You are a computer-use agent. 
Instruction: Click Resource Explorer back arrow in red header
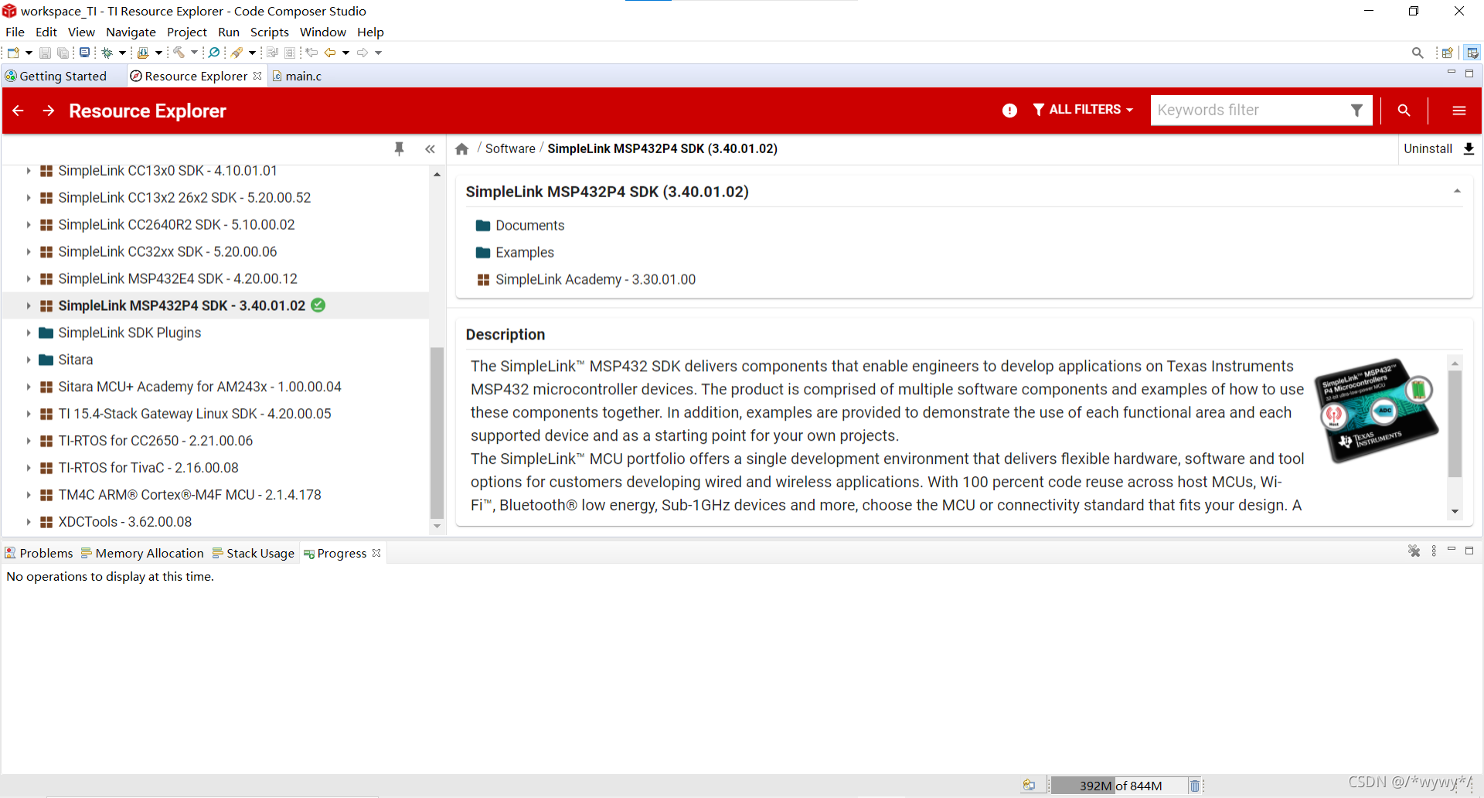point(19,111)
